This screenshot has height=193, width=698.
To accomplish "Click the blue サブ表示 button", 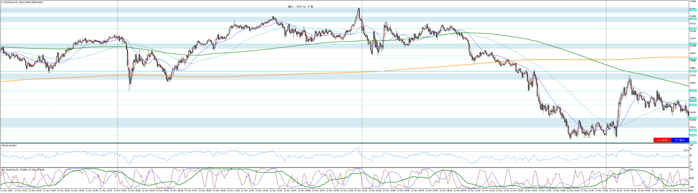I will tap(679, 140).
